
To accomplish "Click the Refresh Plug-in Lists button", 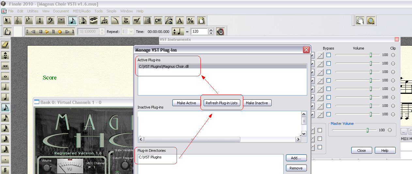I will pyautogui.click(x=222, y=103).
